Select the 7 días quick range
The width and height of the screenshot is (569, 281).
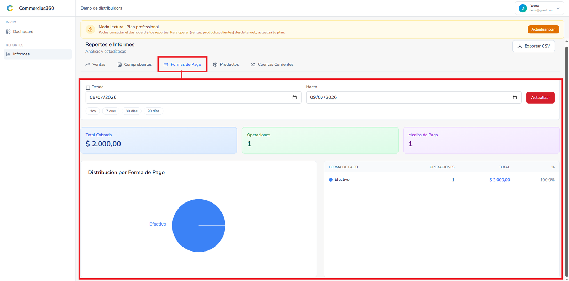pos(111,111)
